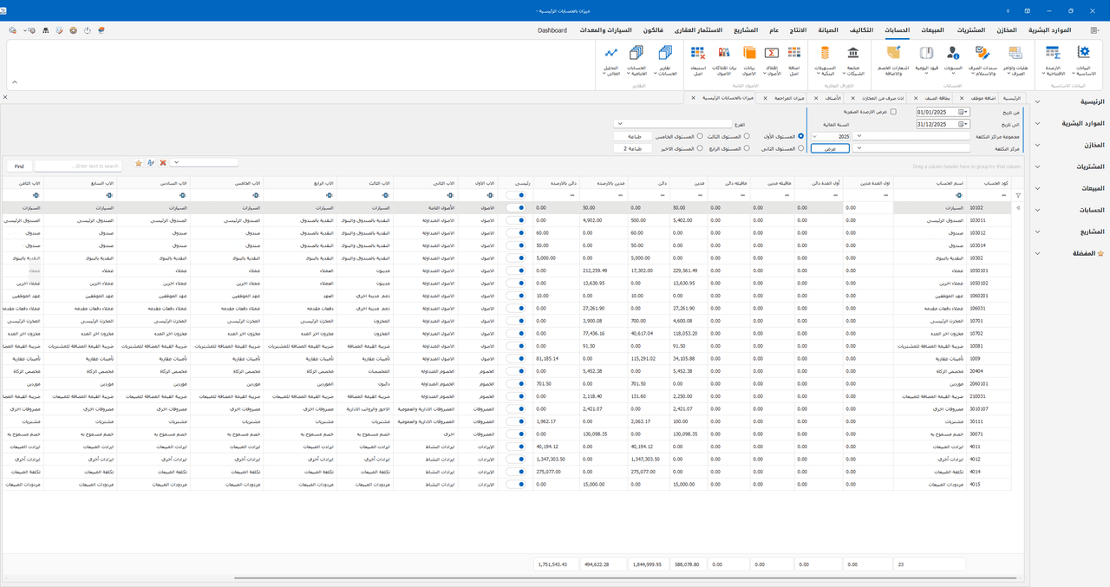1110x587 pixels.
Task: Select المستوى الثانى radio button
Action: pyautogui.click(x=800, y=148)
